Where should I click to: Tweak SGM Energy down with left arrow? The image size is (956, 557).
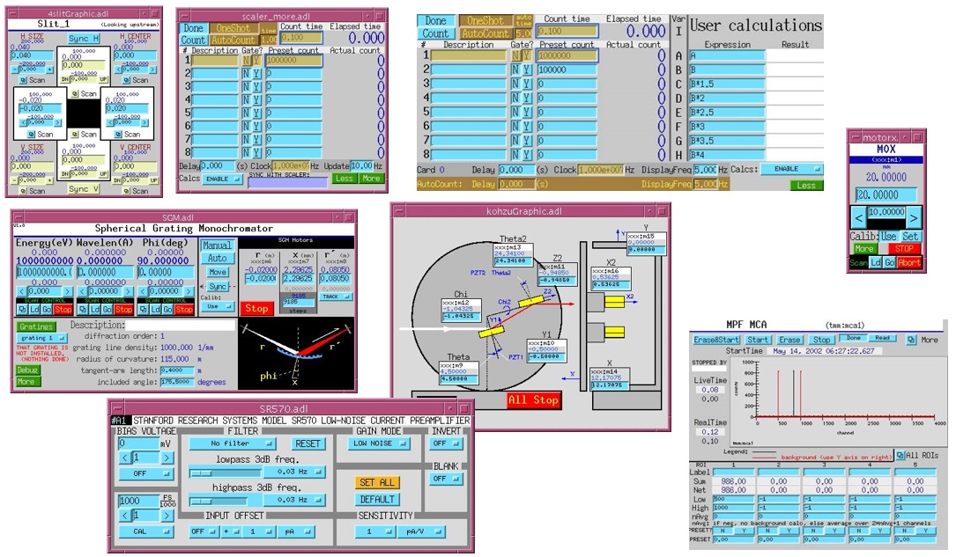coord(22,291)
